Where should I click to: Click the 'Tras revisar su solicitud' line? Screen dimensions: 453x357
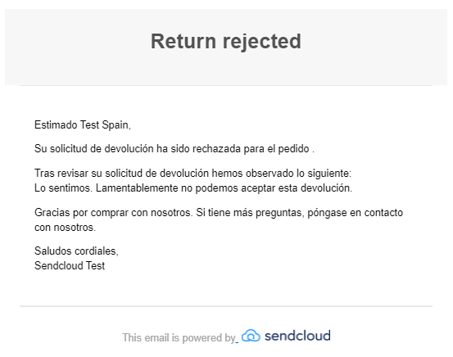[x=193, y=174]
